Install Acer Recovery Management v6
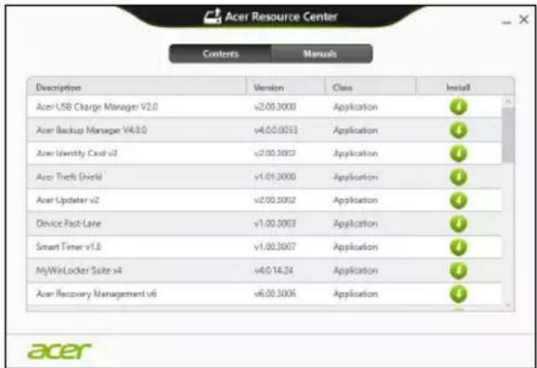537x368 pixels. (x=458, y=294)
